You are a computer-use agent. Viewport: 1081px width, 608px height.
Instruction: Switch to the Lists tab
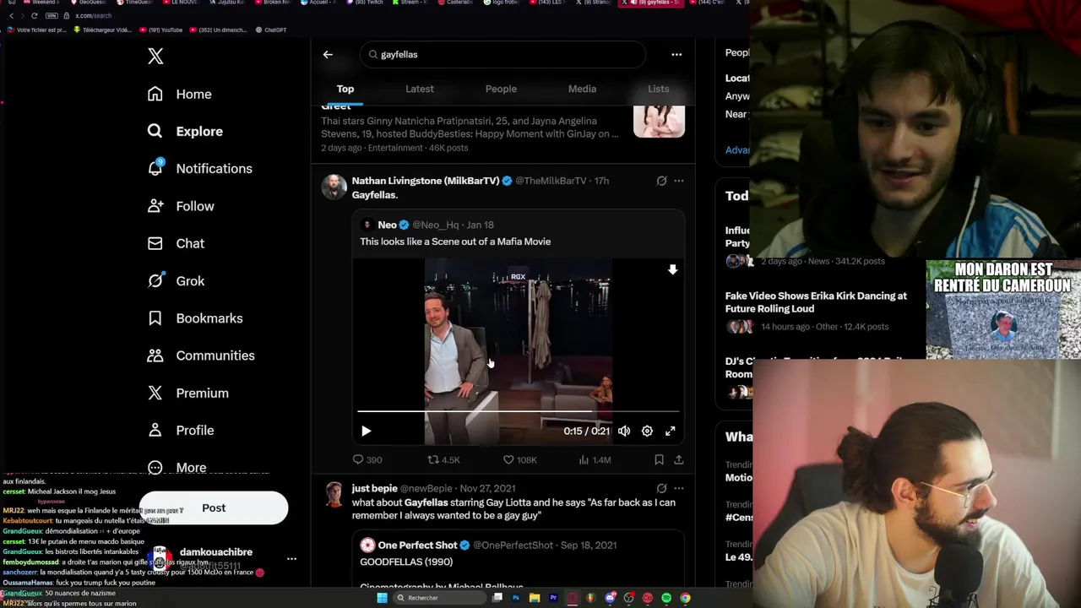pos(659,89)
